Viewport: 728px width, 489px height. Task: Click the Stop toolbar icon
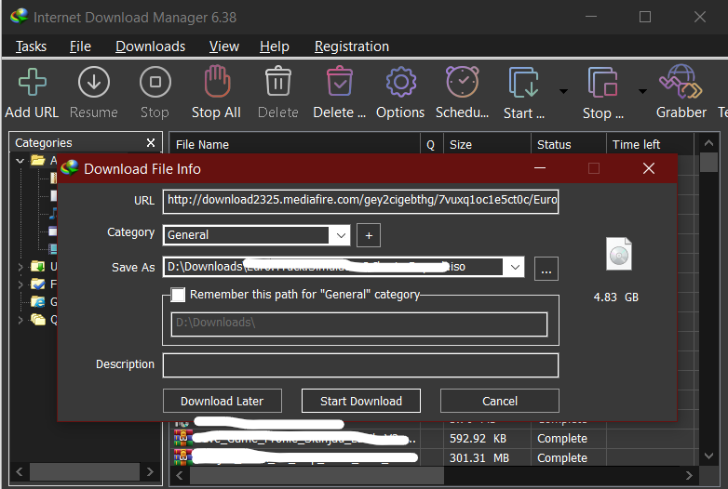click(155, 82)
